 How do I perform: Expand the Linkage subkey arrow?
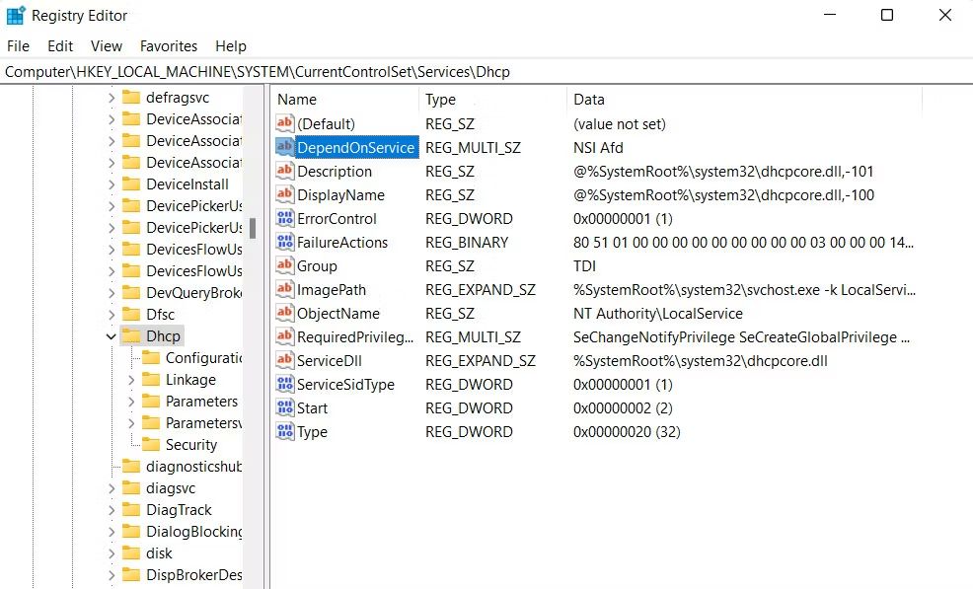pyautogui.click(x=132, y=380)
